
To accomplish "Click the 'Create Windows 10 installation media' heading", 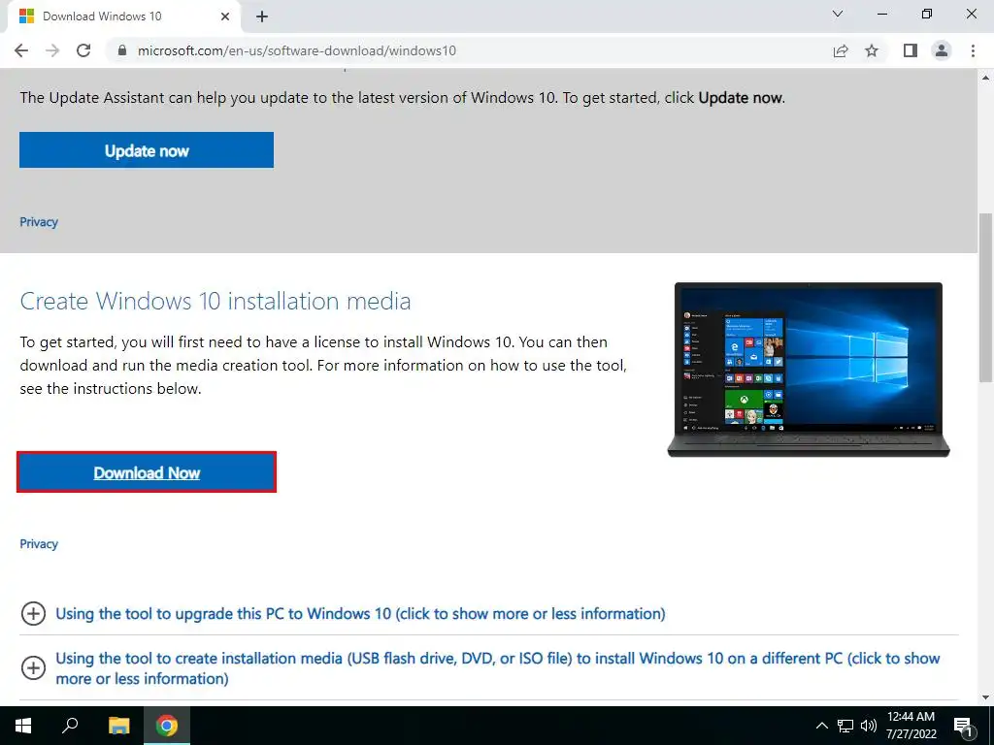I will click(x=215, y=301).
